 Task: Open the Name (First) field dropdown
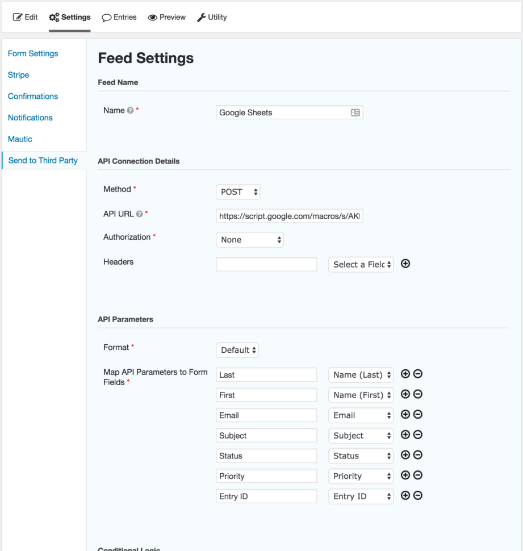pos(361,395)
